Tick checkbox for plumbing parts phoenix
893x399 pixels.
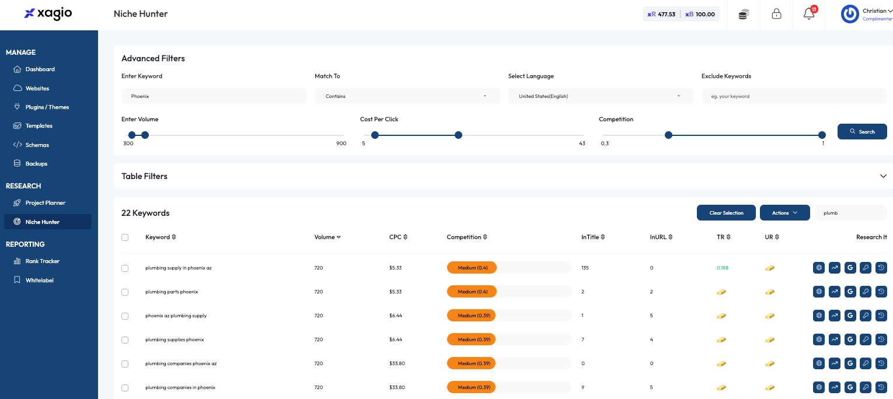tap(125, 292)
